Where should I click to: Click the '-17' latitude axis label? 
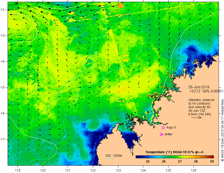3,139
